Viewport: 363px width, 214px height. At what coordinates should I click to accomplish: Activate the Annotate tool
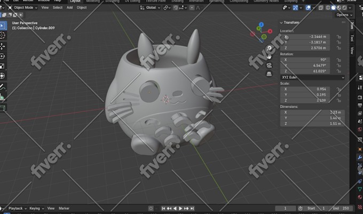2,87
